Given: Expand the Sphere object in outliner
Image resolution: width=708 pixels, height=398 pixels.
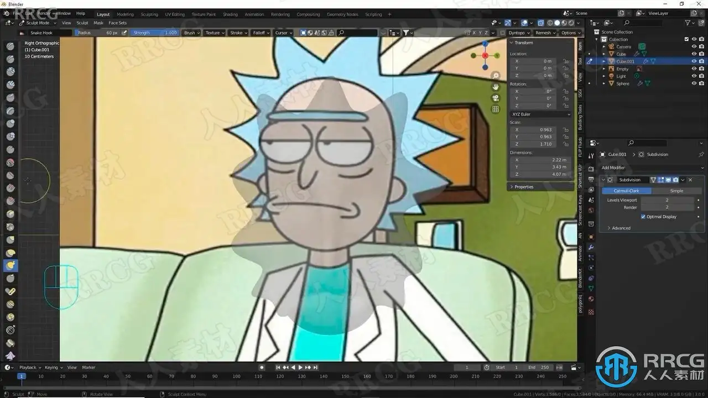Looking at the screenshot, I should tap(604, 83).
